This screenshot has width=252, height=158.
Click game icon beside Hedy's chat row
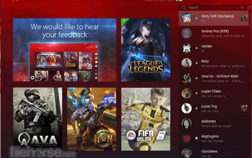pos(244,18)
